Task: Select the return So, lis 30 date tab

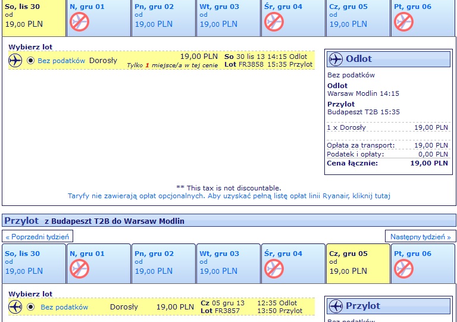Action: click(x=34, y=264)
